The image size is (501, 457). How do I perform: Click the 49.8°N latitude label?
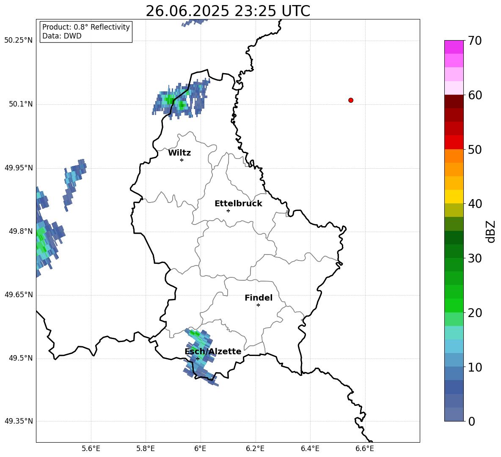(x=20, y=231)
